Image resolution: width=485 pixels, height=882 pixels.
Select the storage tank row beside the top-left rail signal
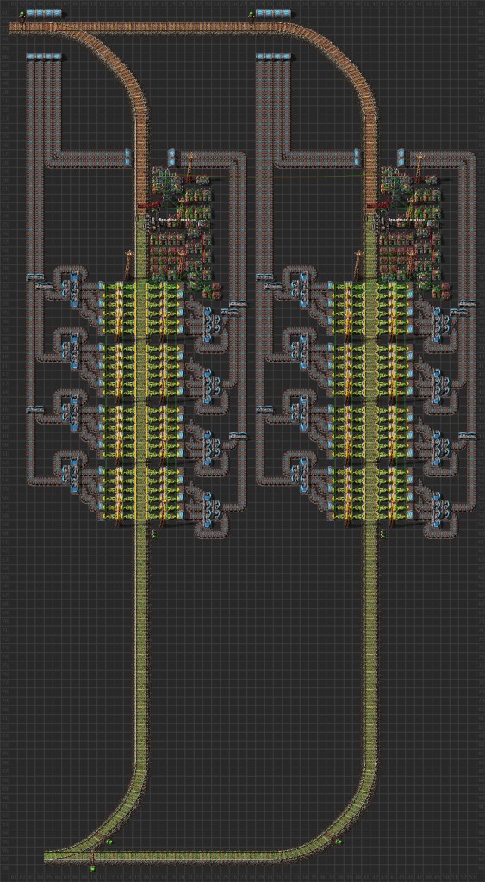(x=44, y=12)
